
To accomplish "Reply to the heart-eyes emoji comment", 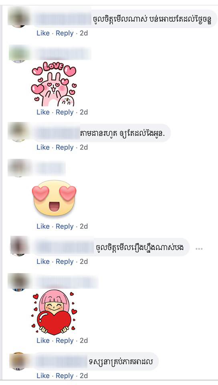I will point(65,226).
